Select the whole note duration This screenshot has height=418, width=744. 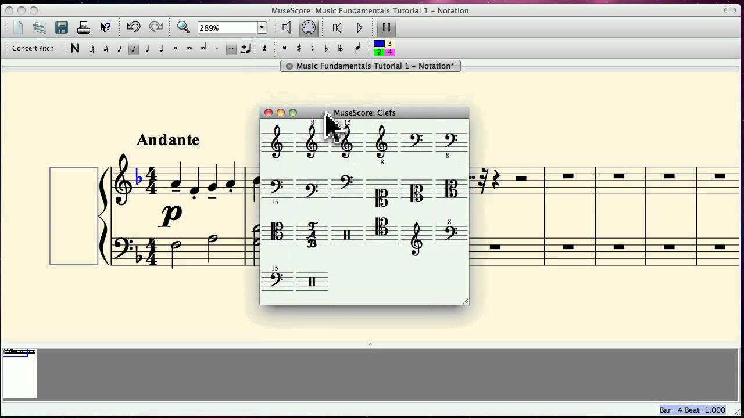[x=176, y=49]
